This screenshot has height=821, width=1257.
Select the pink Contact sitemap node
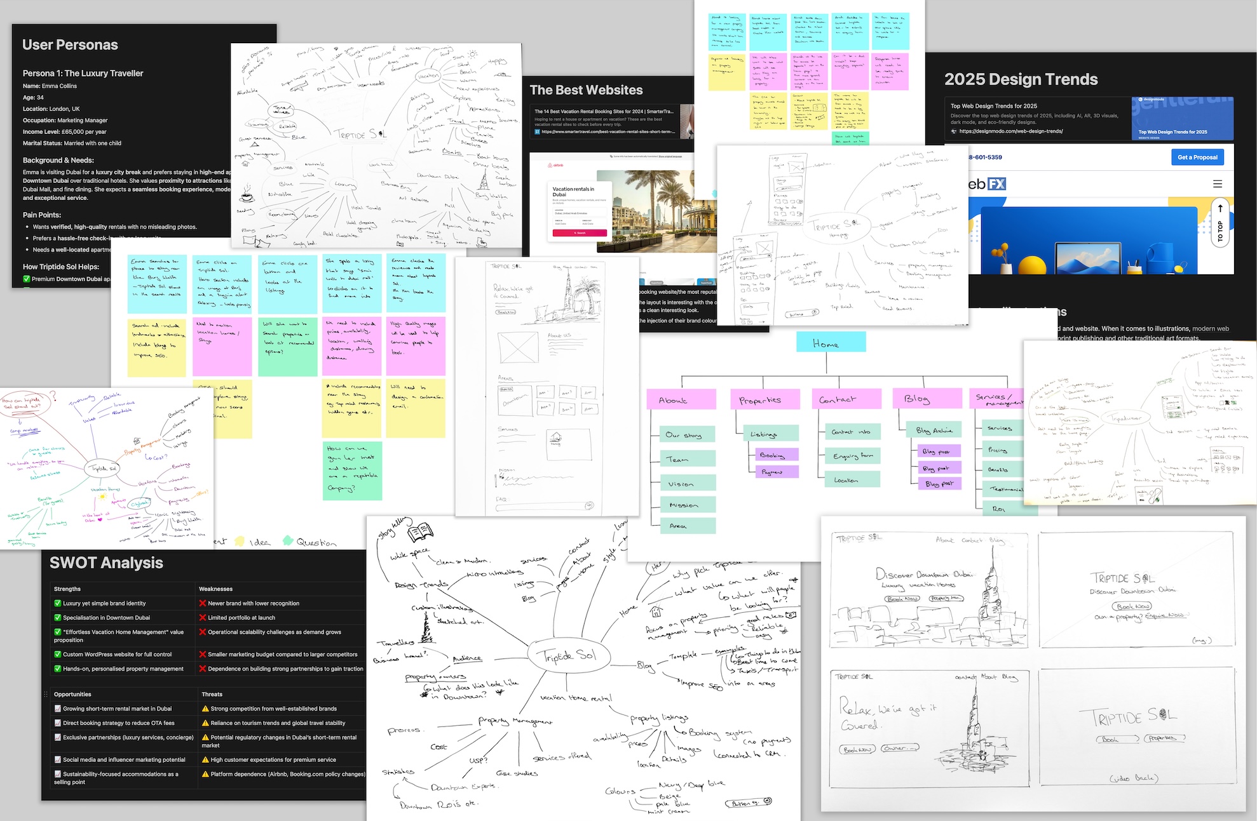coord(846,399)
